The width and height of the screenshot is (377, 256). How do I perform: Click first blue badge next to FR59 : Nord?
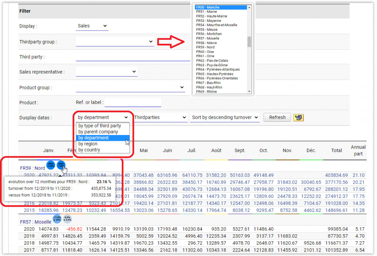point(50,164)
